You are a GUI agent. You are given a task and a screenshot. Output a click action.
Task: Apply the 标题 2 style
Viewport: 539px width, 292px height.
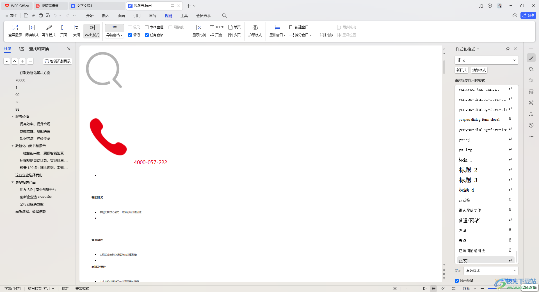click(x=486, y=170)
